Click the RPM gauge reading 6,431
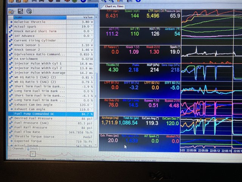242x182 pixels. pos(112,16)
